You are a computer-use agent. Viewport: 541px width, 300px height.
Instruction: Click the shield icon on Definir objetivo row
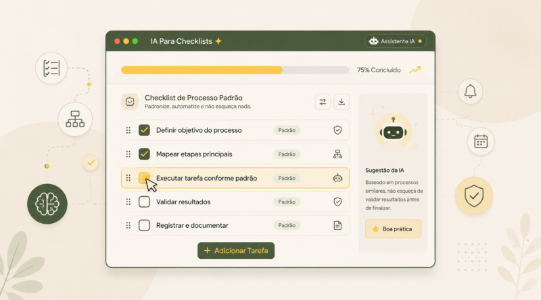(337, 130)
